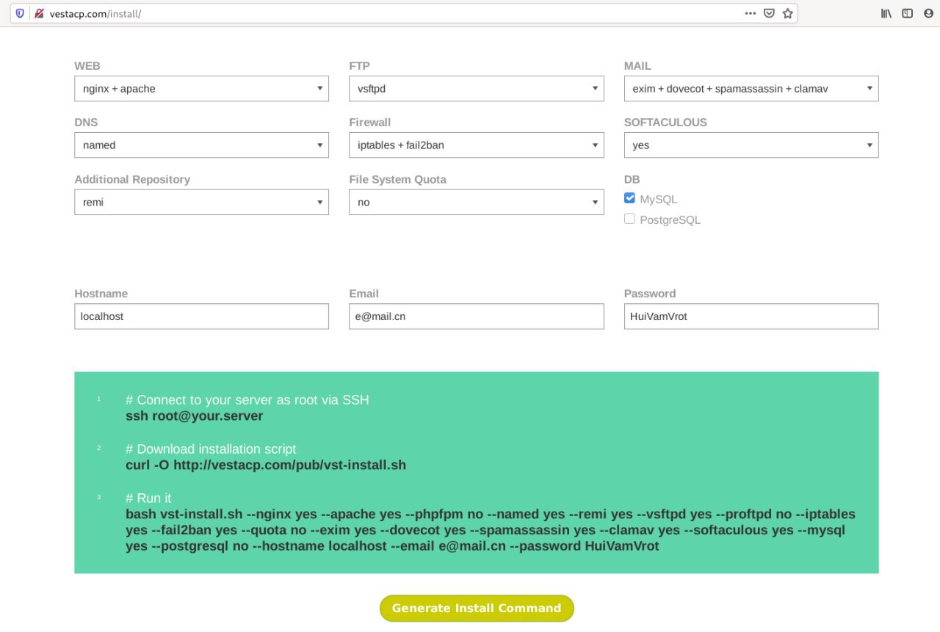Enable the PostgreSQL database checkbox
Screen dimensions: 940x632
coord(629,219)
